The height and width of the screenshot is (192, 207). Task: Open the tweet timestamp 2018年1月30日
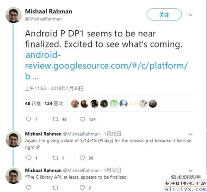tap(54, 89)
